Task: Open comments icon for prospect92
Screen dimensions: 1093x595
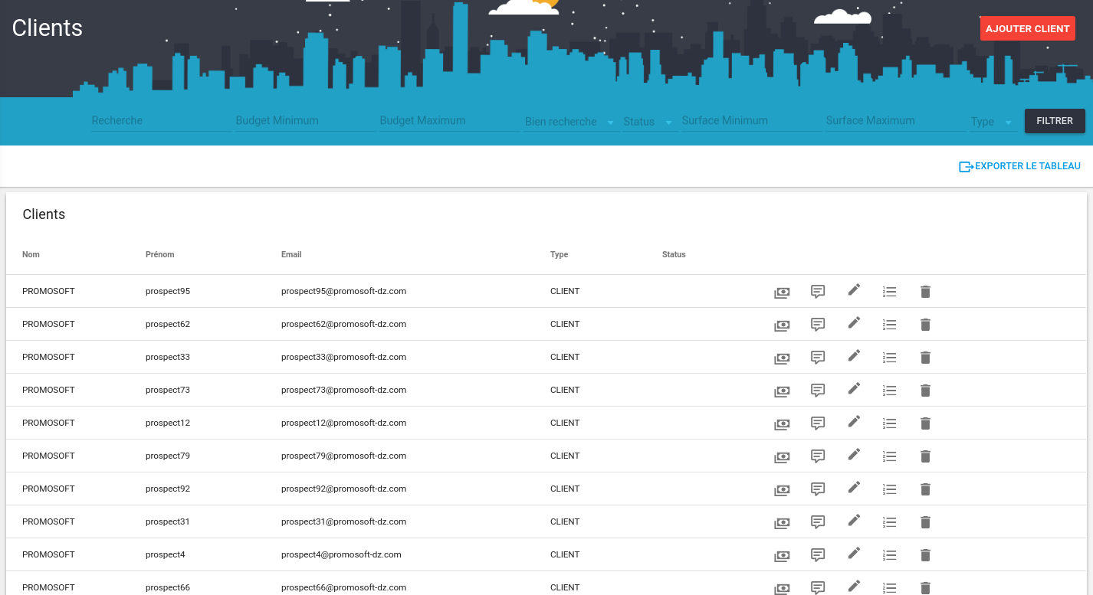Action: (x=818, y=489)
